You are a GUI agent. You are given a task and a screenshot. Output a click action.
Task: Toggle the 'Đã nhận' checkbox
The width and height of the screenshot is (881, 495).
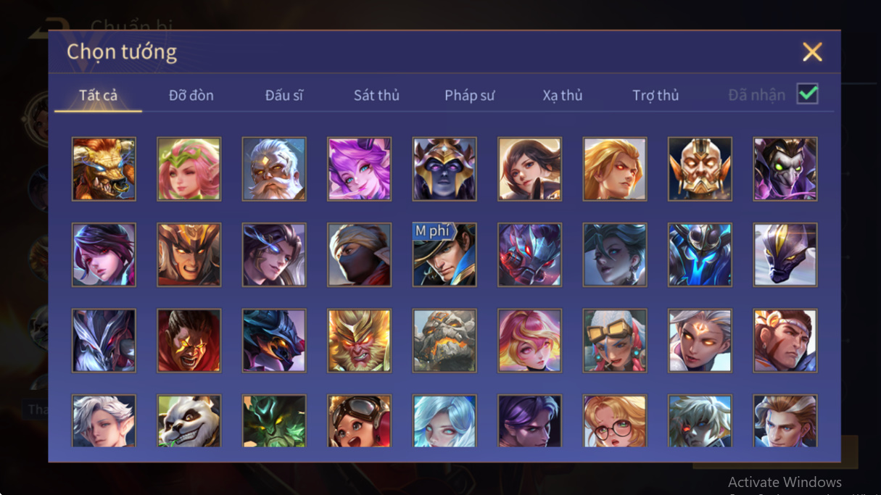pos(807,94)
